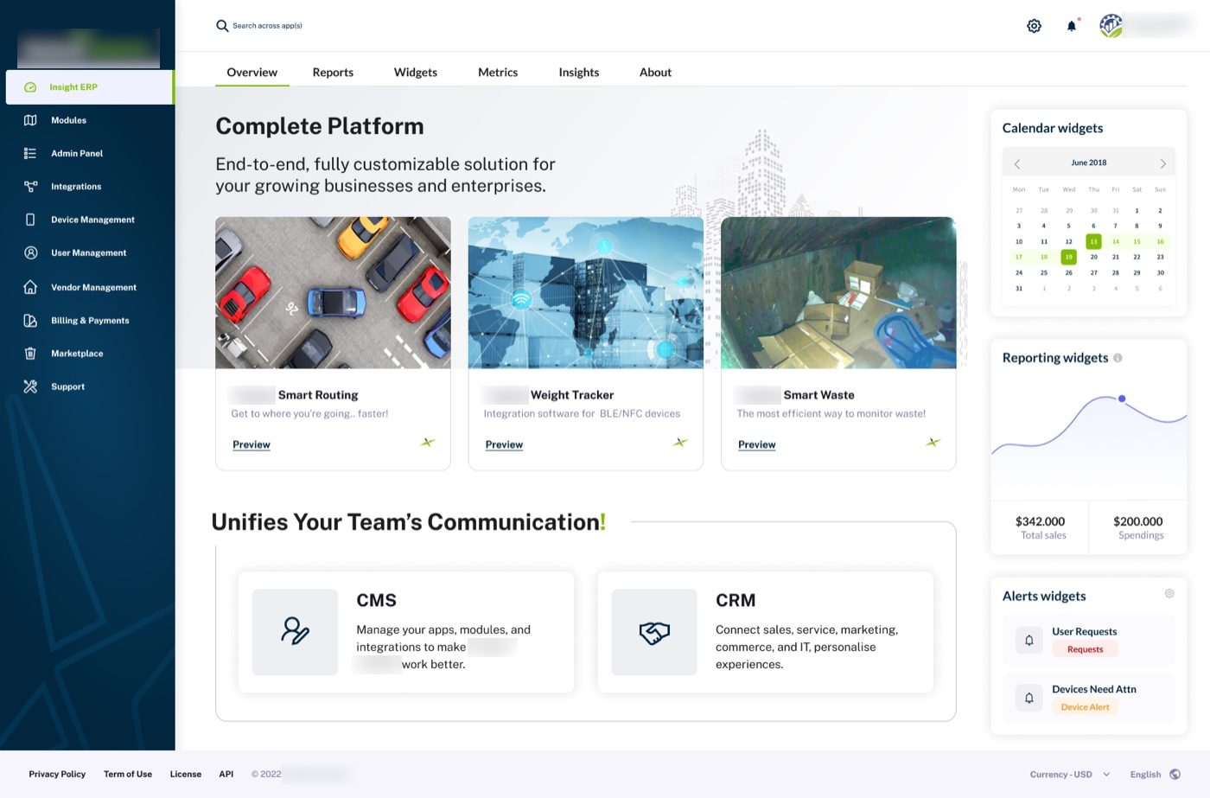
Task: Select the Insights tab
Action: click(x=579, y=73)
